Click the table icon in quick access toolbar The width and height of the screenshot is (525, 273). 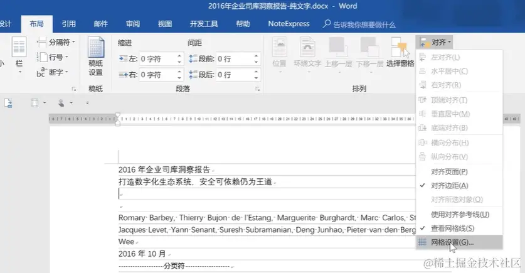34,103
